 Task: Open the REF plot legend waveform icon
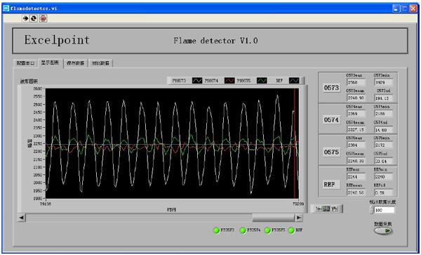tap(294, 80)
